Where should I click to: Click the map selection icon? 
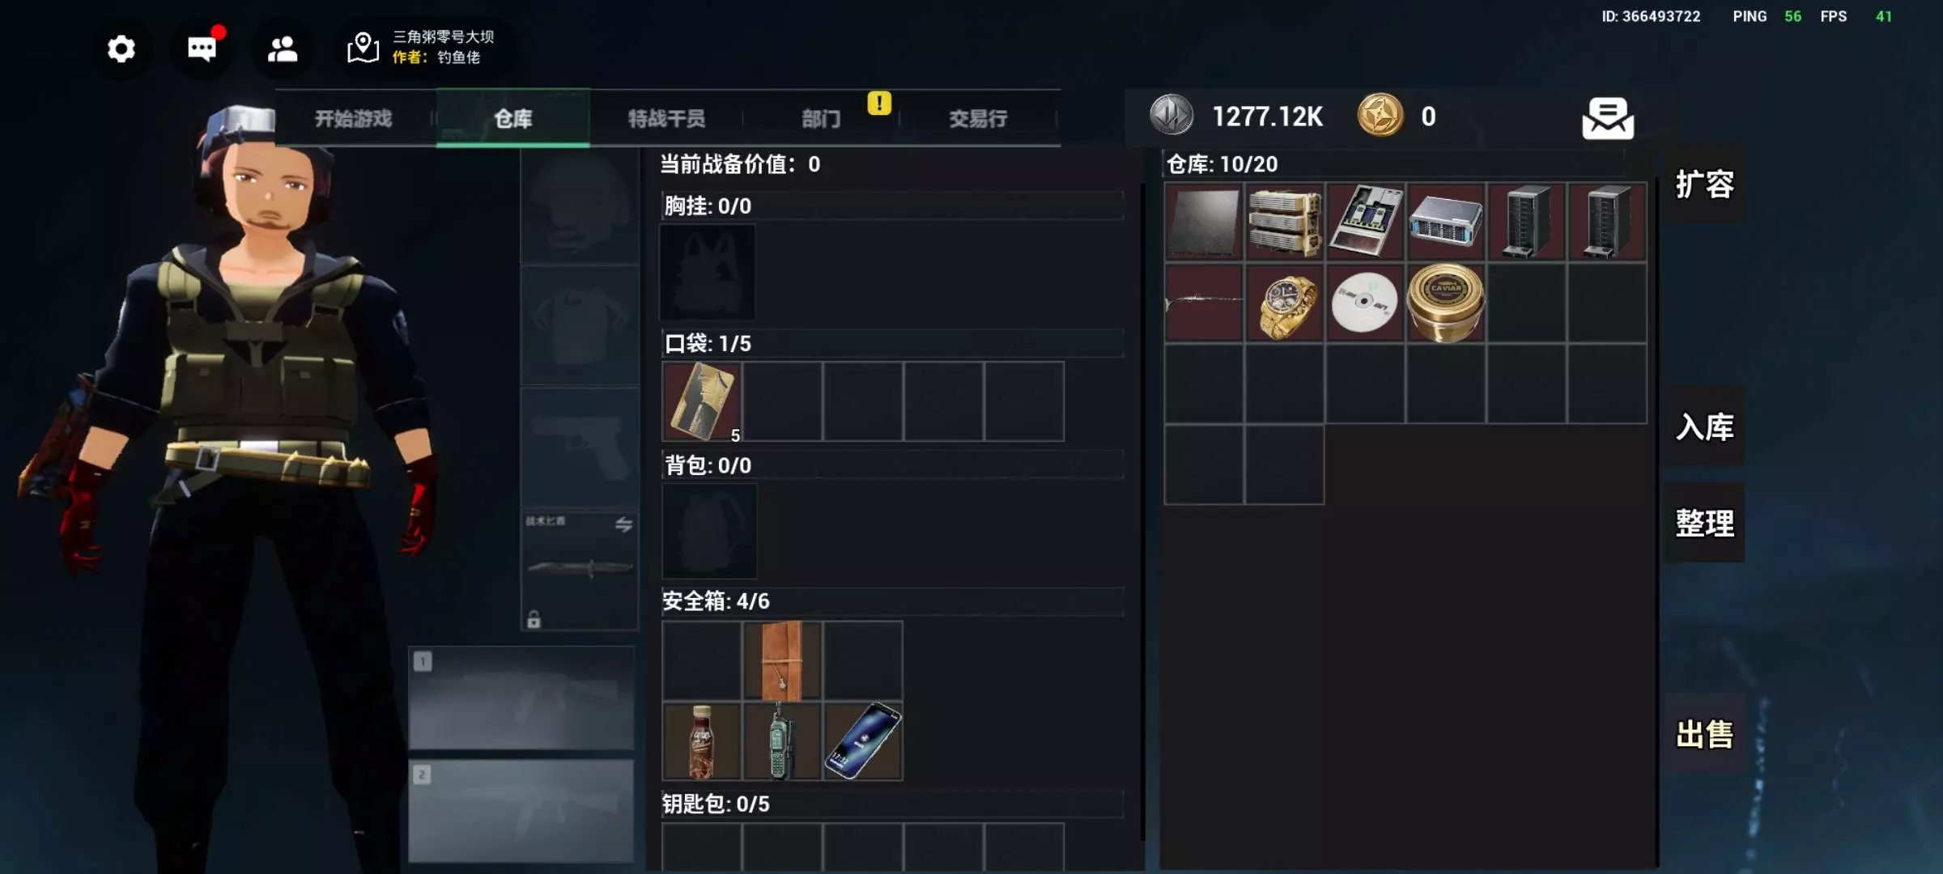coord(363,48)
